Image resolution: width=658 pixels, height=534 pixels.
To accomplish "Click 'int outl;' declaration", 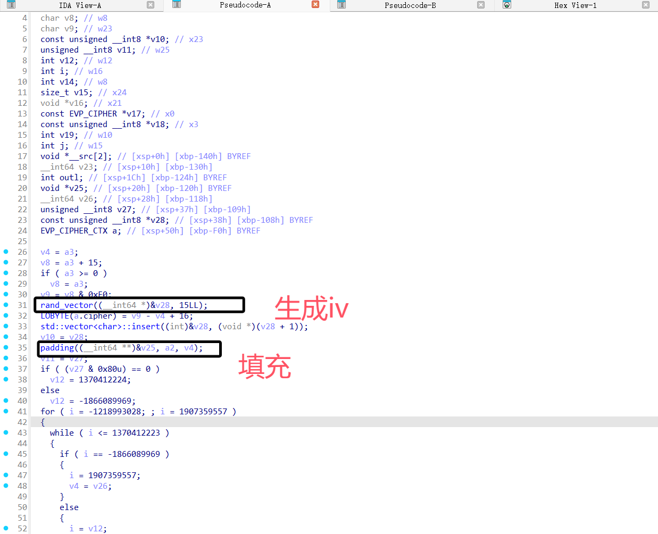I will click(62, 178).
